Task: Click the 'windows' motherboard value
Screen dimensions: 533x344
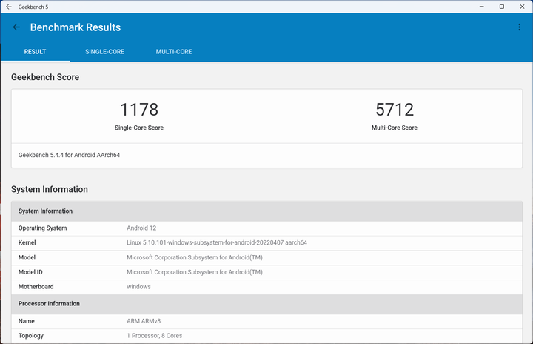Action: point(138,287)
